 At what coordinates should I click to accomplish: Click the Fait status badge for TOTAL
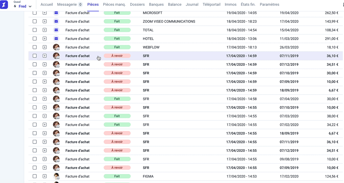pos(117,30)
